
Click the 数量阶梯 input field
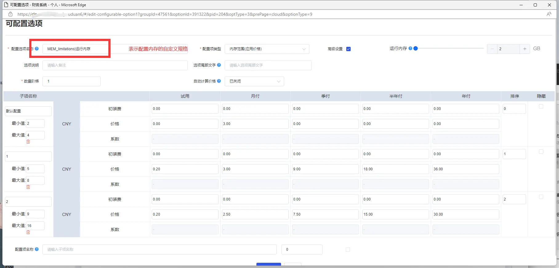71,81
